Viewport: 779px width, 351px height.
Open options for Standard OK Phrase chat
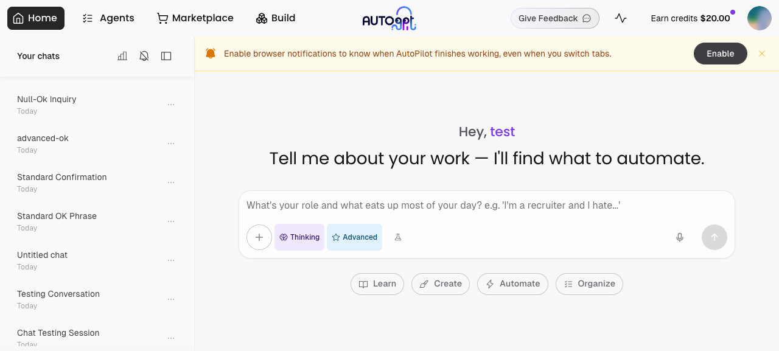171,221
